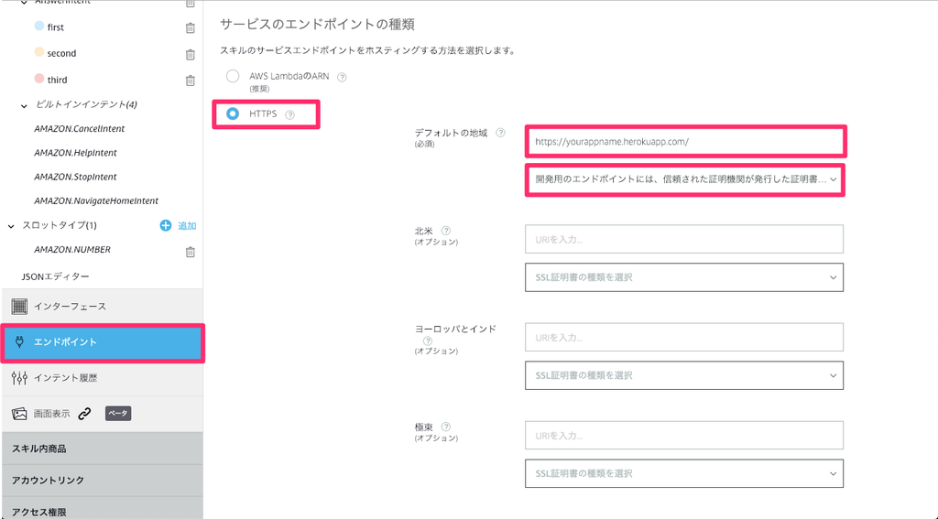Click the 画面表示 picture icon
Viewport: 938px width, 519px height.
[19, 414]
